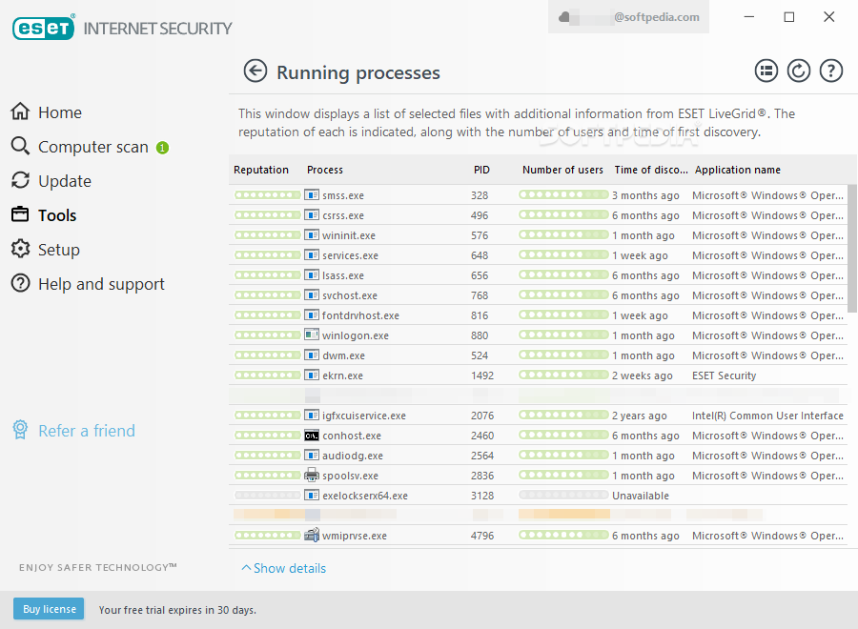Click the grey reputation bar for exelockserx64.exe

268,495
